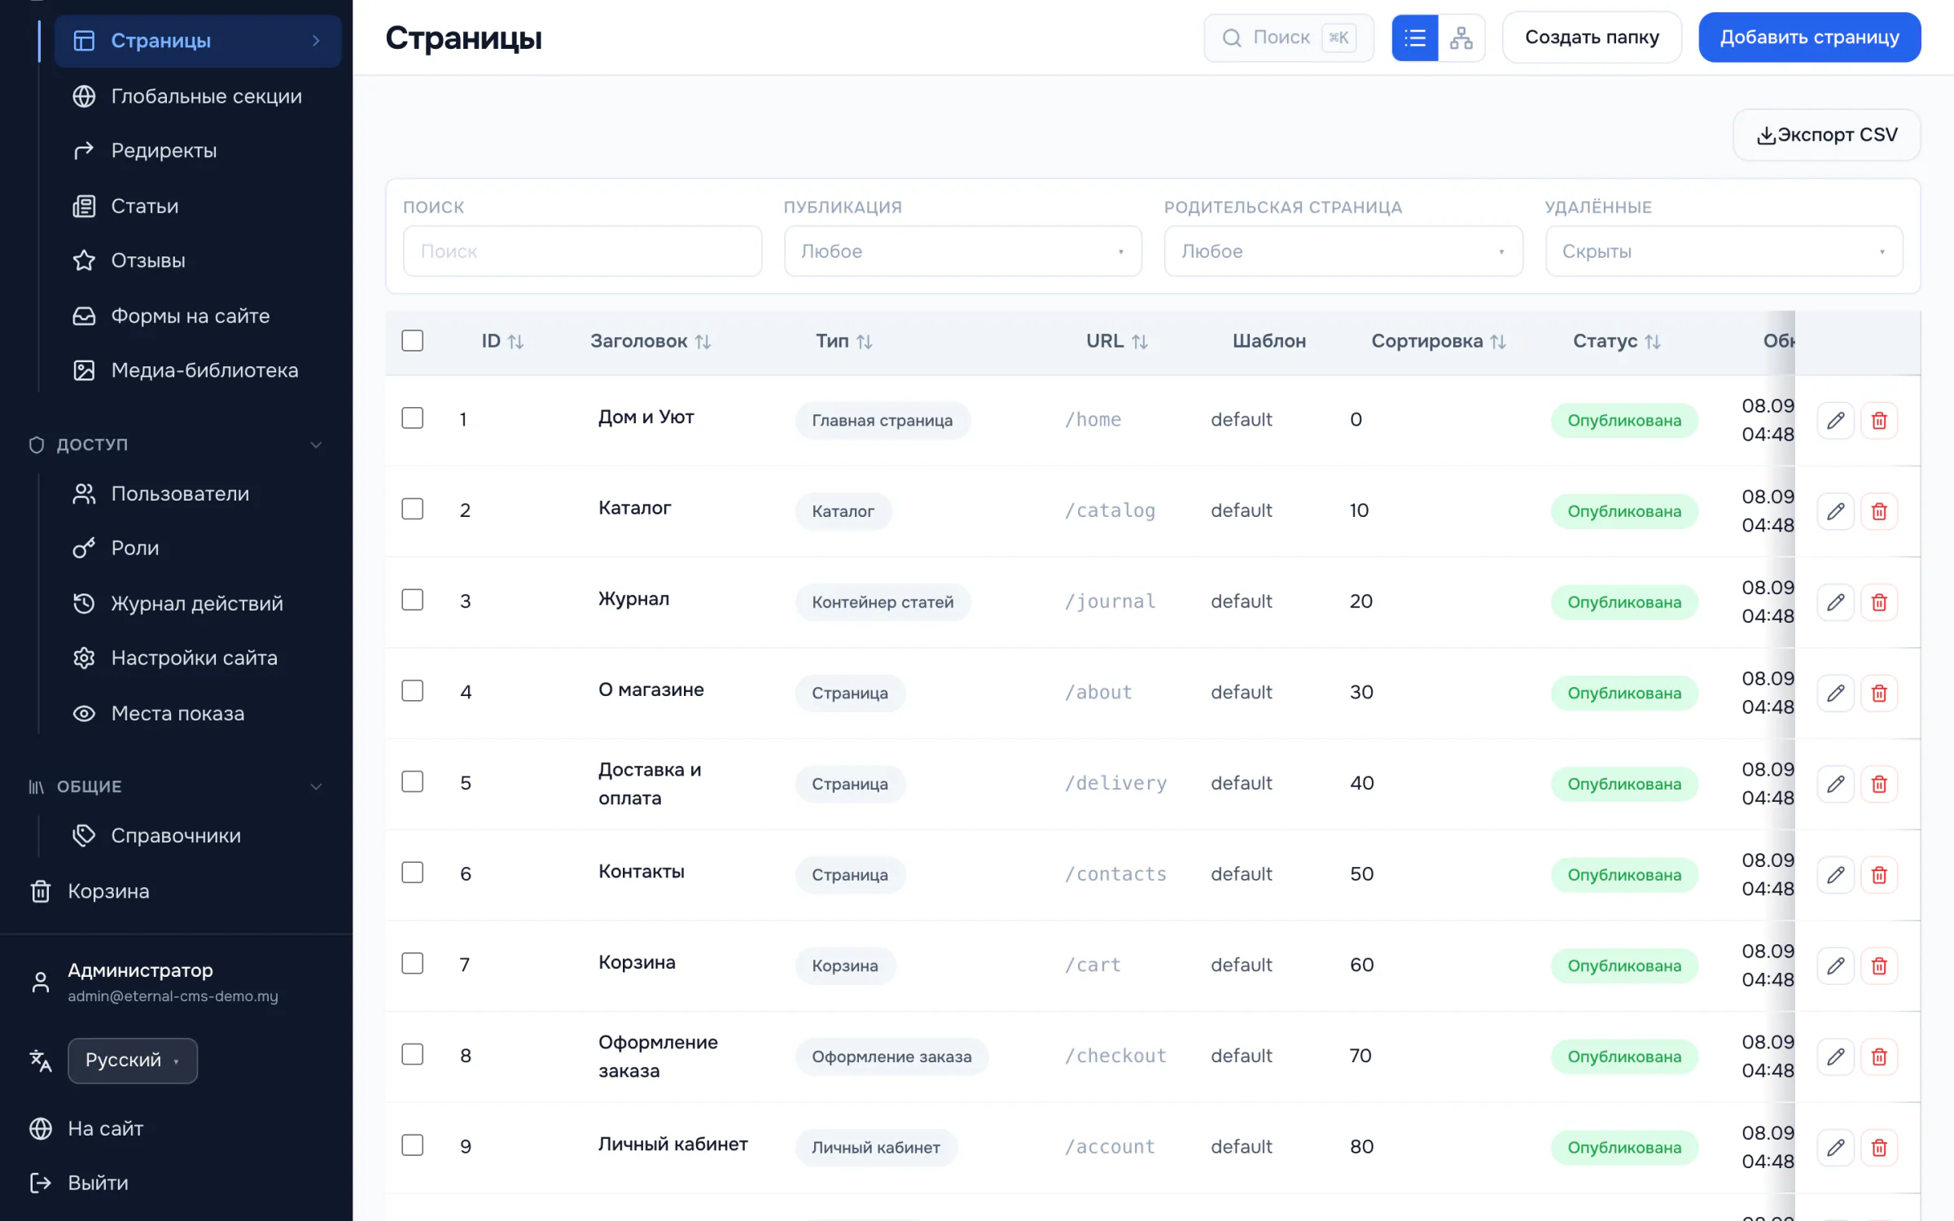
Task: Click the Создать папку button
Action: (1592, 37)
